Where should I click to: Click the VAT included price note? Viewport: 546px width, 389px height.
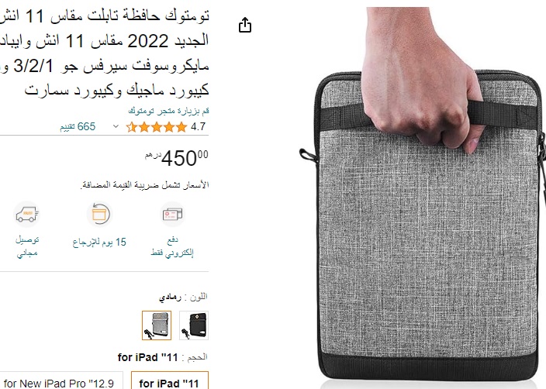(144, 184)
